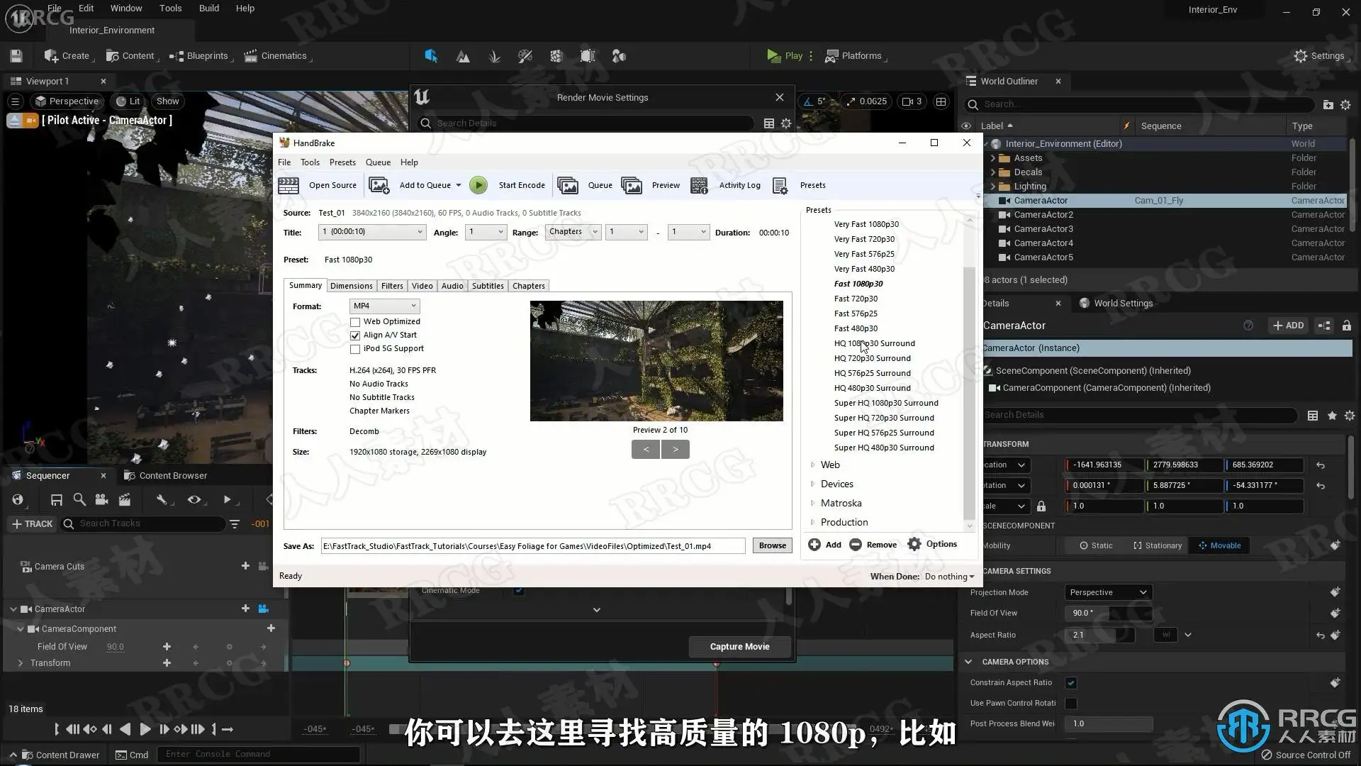Click the HandBrake Preview icon

click(632, 186)
